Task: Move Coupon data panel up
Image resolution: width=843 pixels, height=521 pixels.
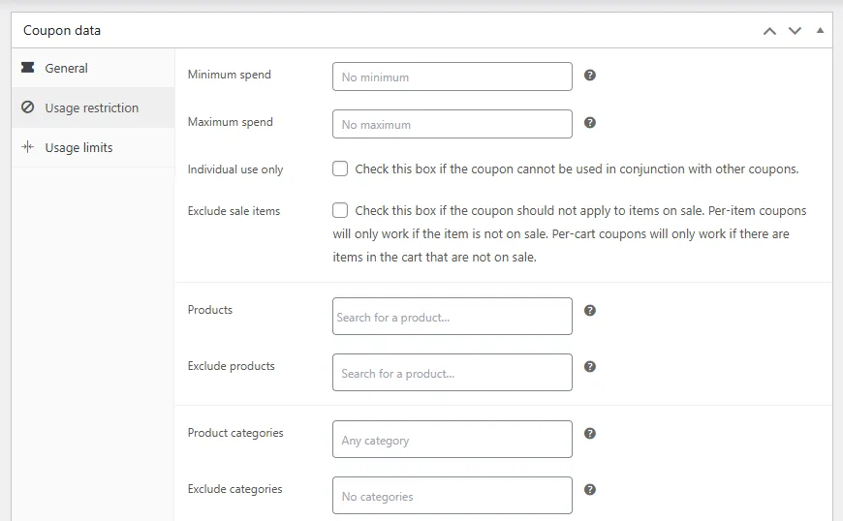Action: (x=769, y=31)
